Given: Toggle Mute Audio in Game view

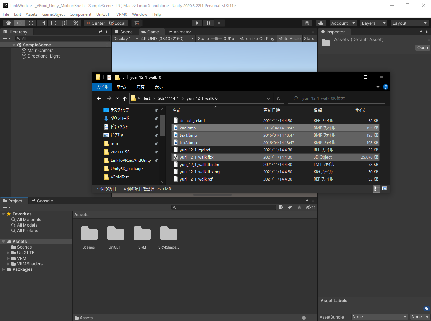Looking at the screenshot, I should 289,39.
